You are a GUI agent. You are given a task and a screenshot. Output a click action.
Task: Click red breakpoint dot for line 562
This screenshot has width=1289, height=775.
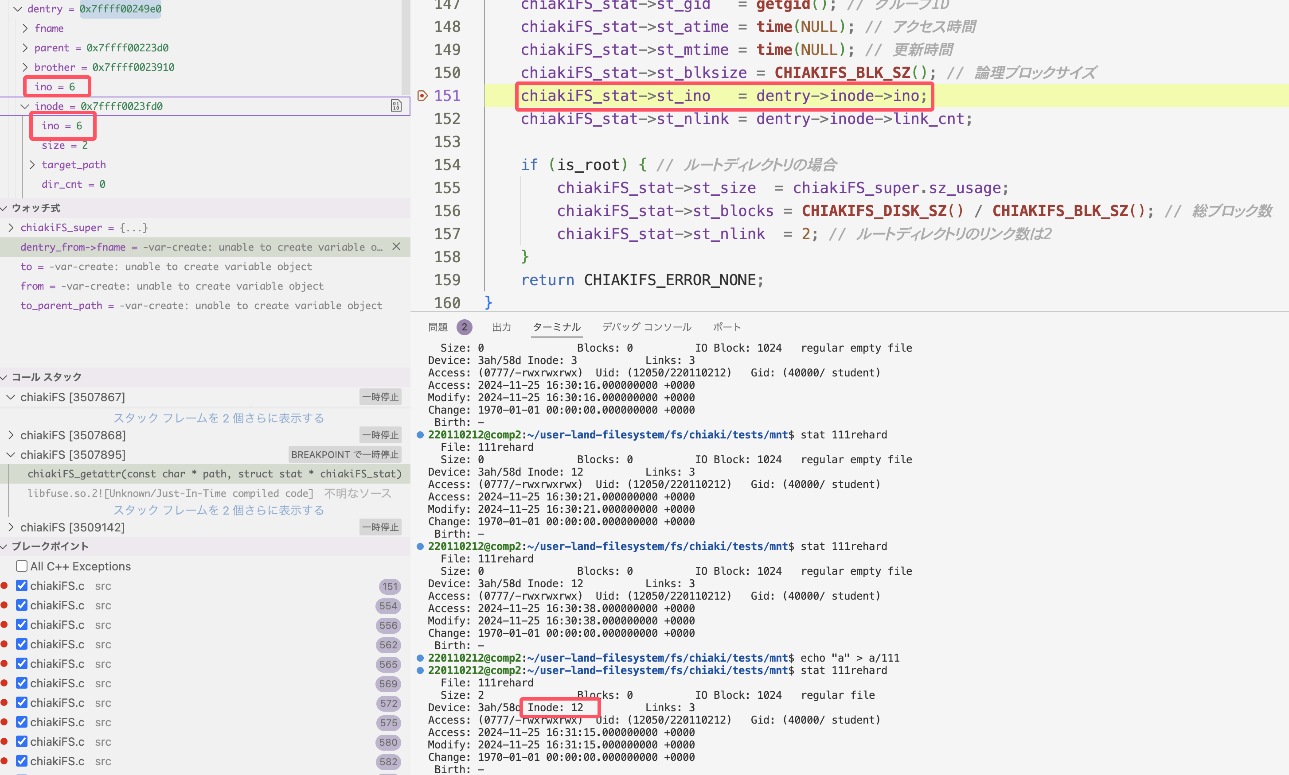4,644
